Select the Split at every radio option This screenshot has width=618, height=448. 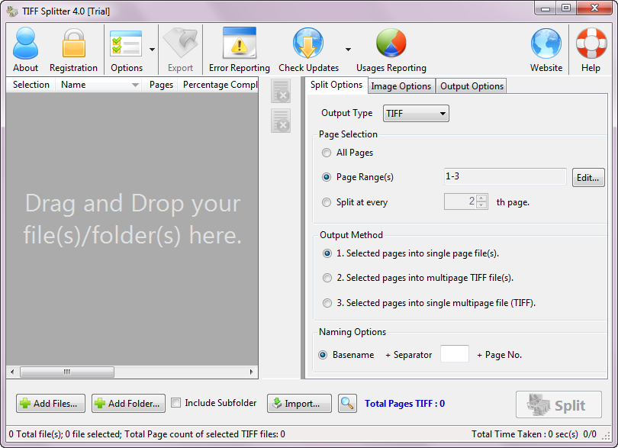click(327, 202)
